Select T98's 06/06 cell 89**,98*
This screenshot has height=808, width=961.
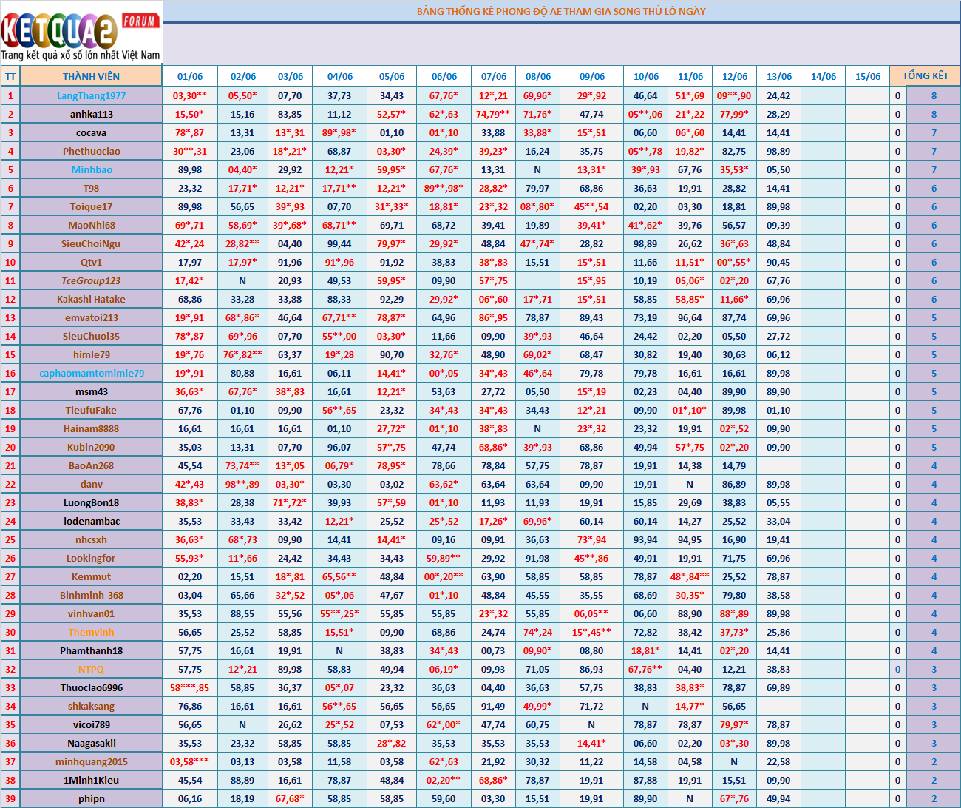click(444, 188)
